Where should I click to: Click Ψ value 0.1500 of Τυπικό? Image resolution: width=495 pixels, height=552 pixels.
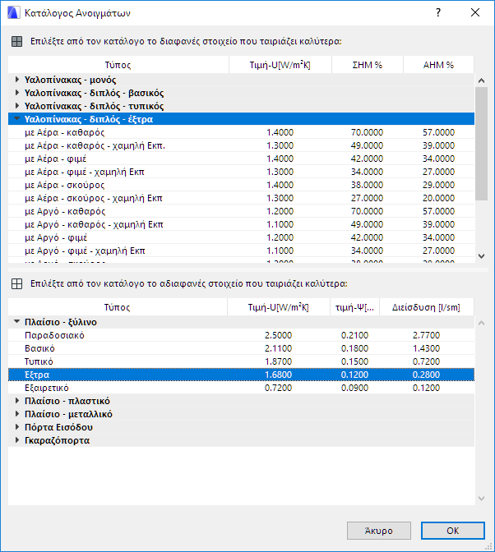coord(354,361)
